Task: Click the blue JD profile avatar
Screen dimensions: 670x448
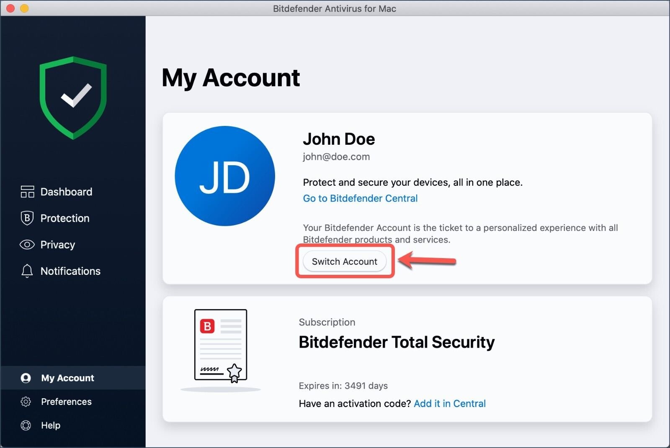Action: [225, 176]
